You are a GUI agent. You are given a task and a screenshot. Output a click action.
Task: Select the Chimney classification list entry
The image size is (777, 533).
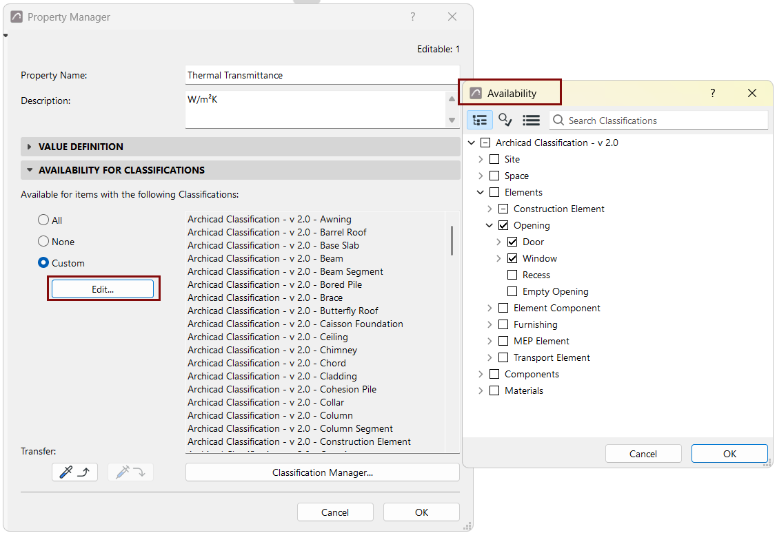[272, 350]
